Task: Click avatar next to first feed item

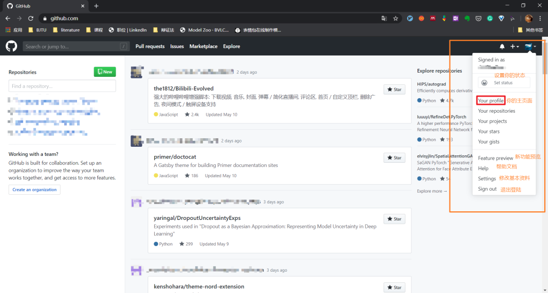Action: coord(137,72)
